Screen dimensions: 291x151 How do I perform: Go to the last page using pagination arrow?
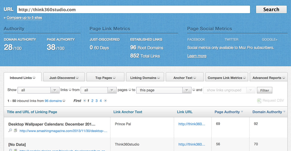coord(105,101)
